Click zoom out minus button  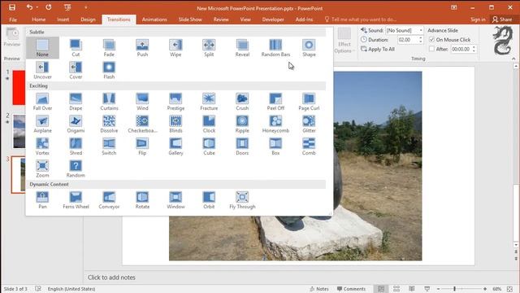pos(439,289)
